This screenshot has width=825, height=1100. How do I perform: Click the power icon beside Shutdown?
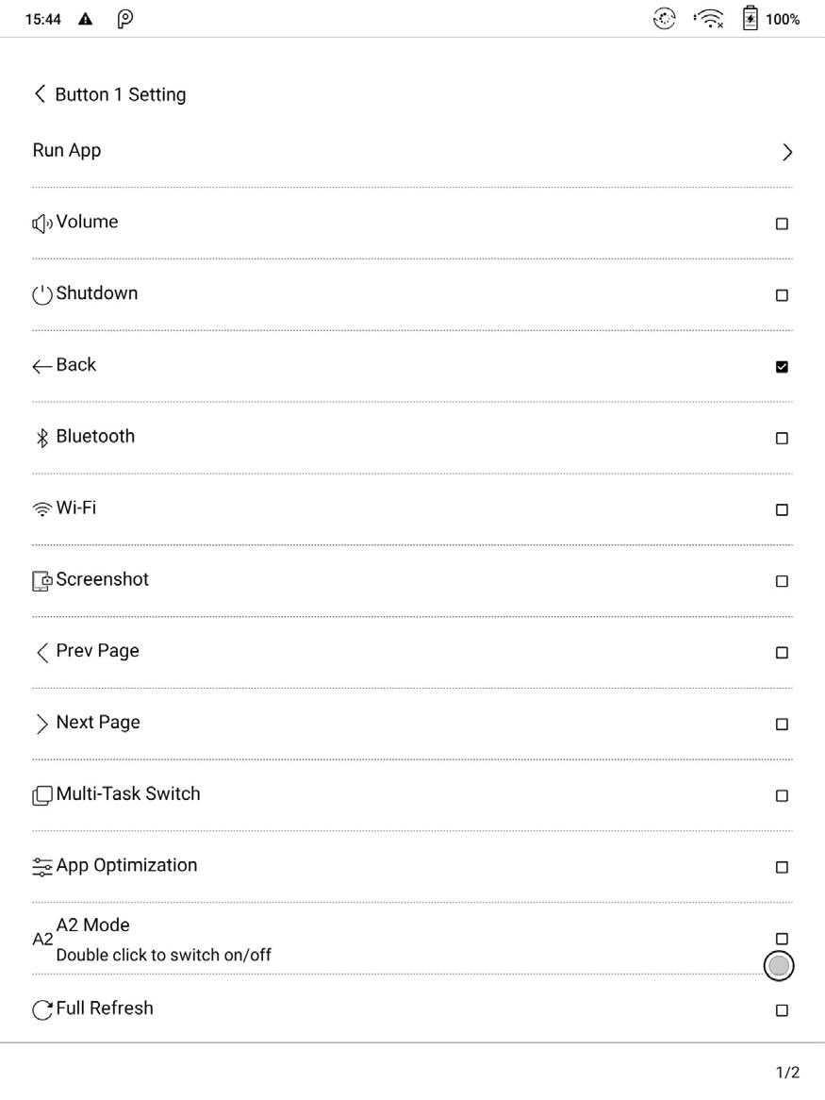[x=41, y=295]
